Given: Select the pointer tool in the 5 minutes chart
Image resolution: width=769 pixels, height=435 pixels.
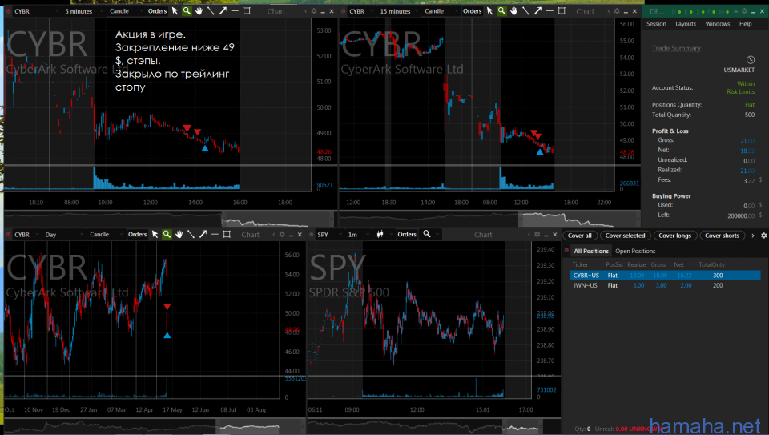Looking at the screenshot, I should [175, 10].
